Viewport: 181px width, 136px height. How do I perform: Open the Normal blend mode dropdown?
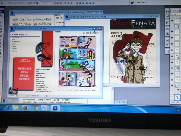pos(176,14)
